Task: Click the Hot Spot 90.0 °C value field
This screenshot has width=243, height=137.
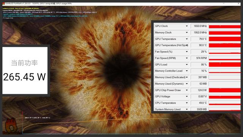Action: (x=199, y=45)
